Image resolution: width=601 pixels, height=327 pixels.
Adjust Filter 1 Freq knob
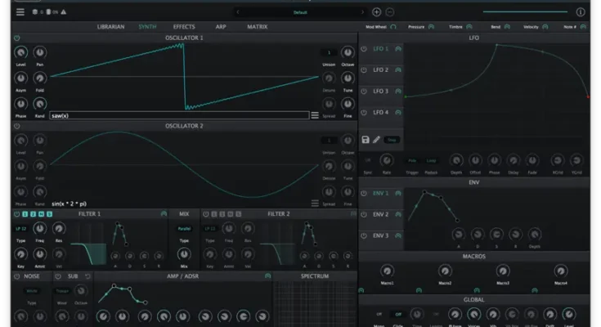(39, 228)
